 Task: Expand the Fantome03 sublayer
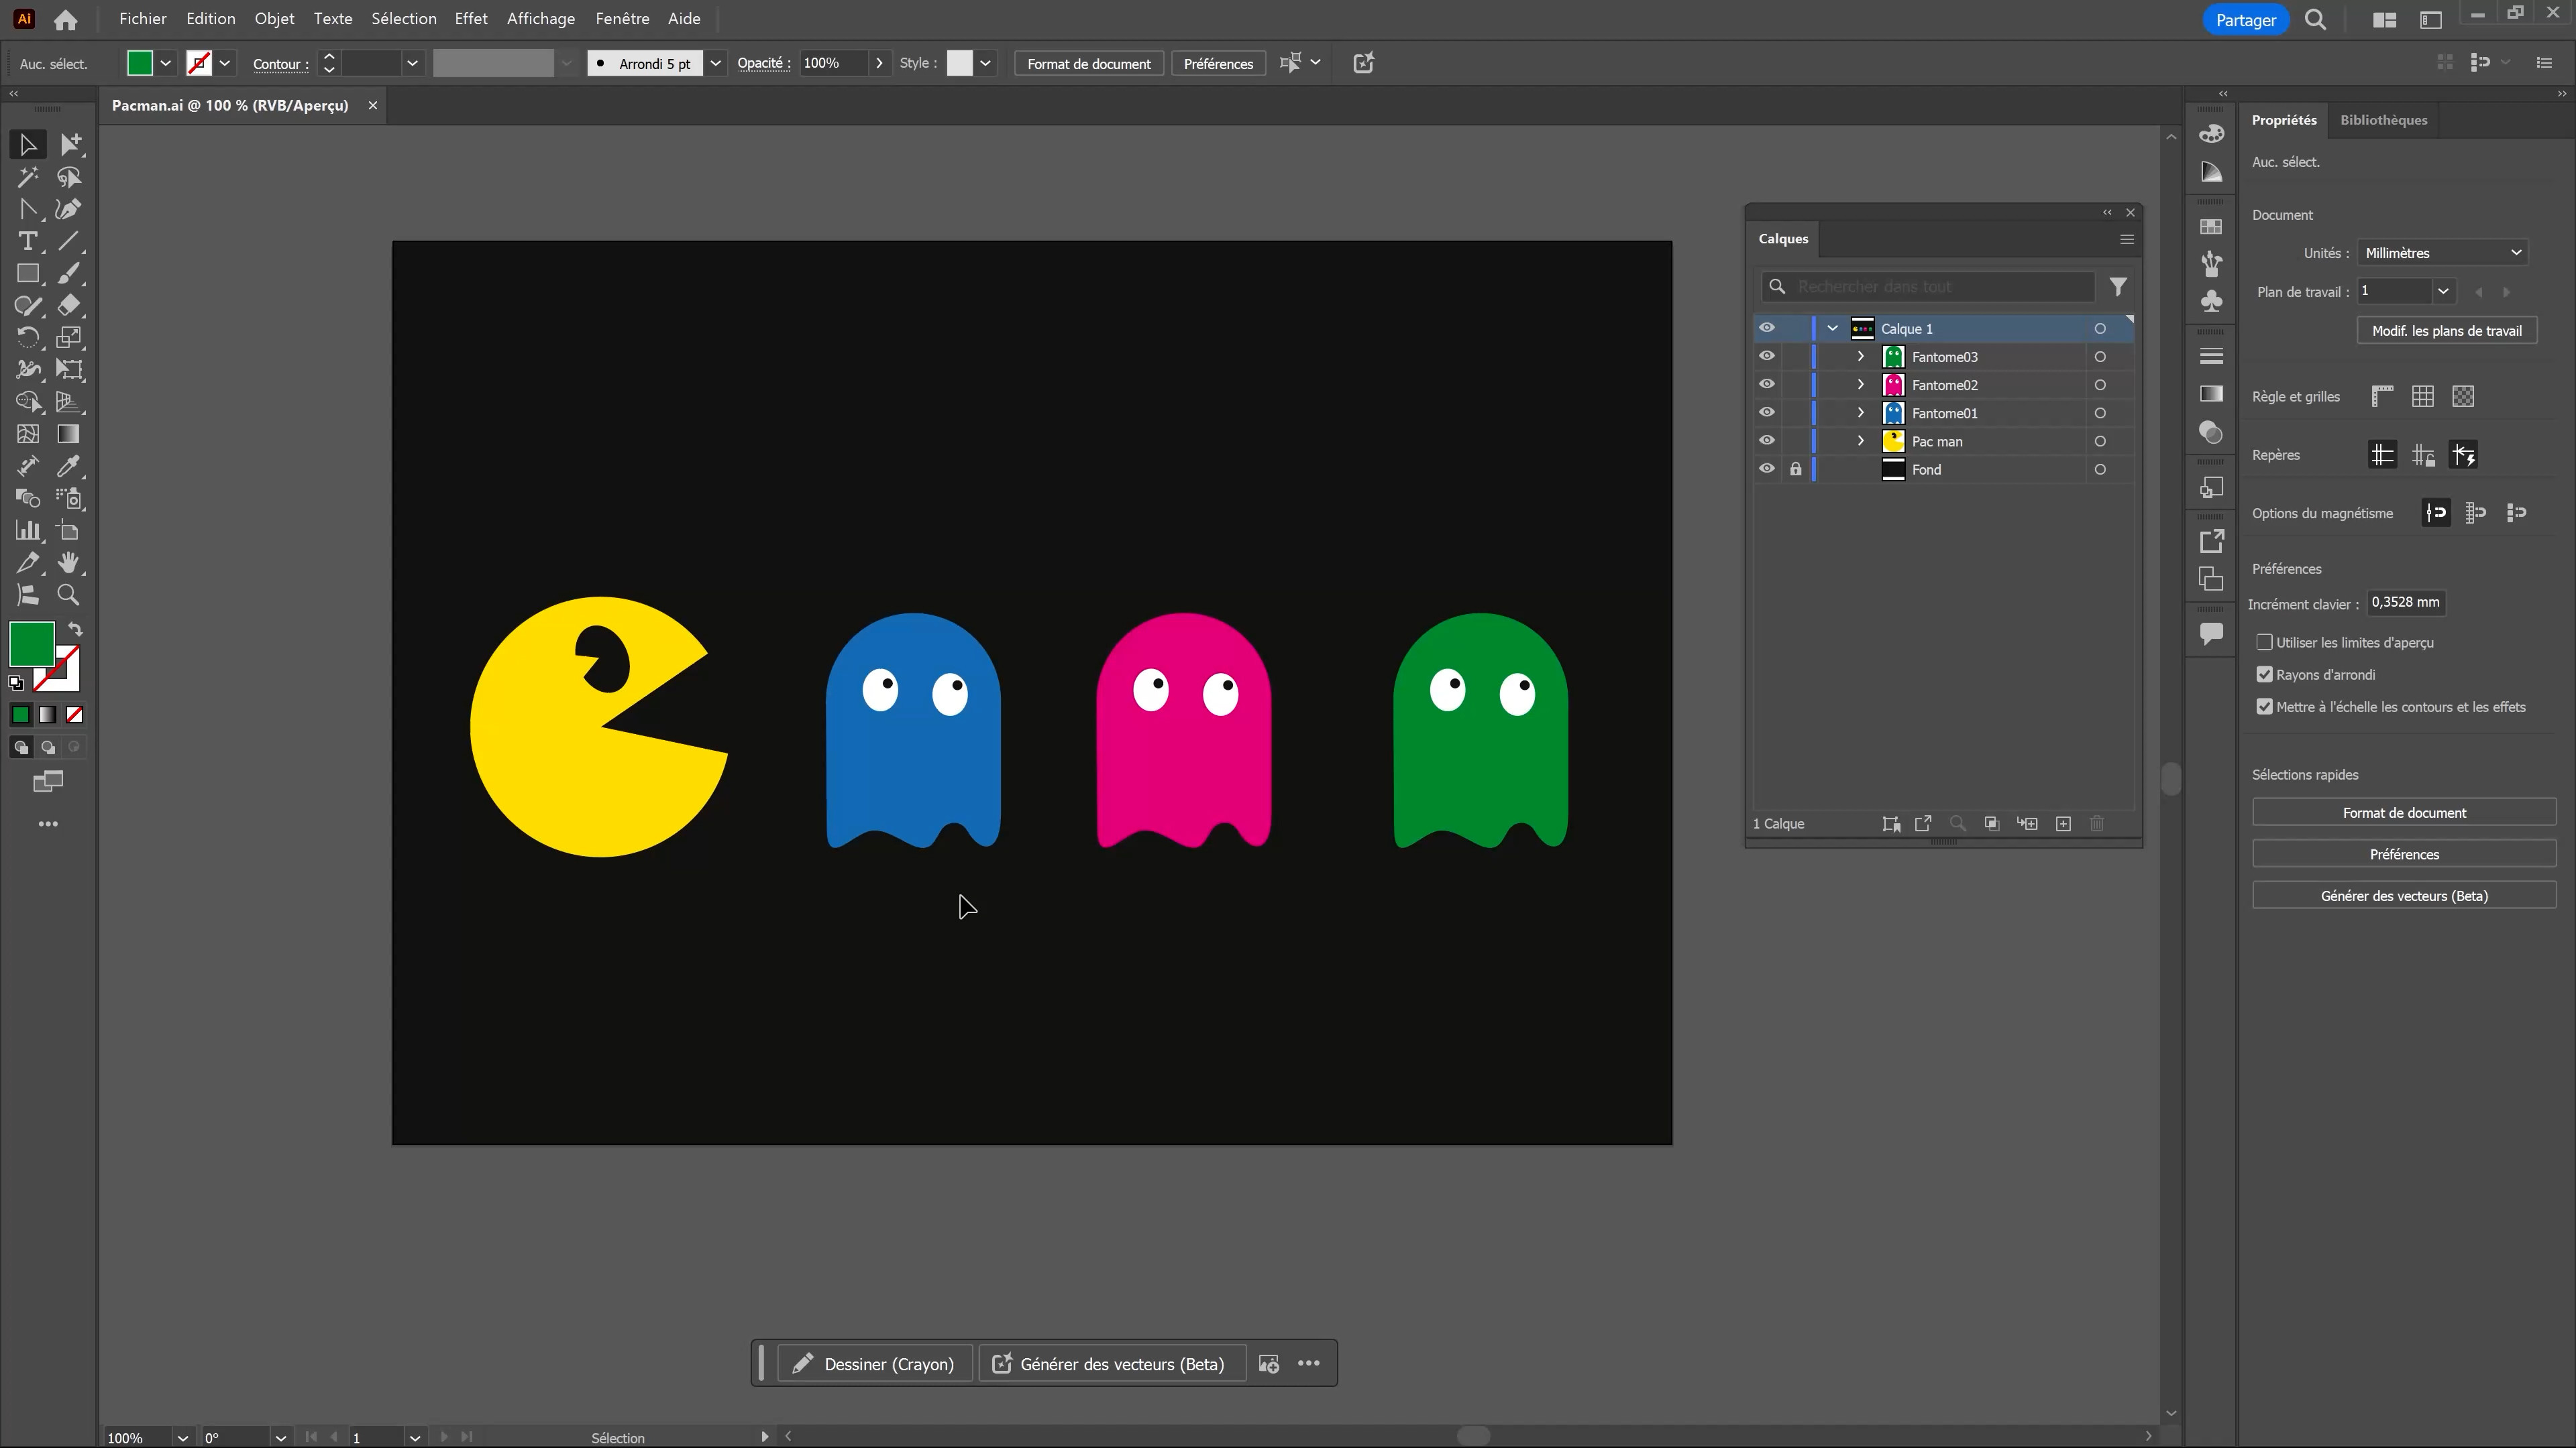click(x=1860, y=356)
